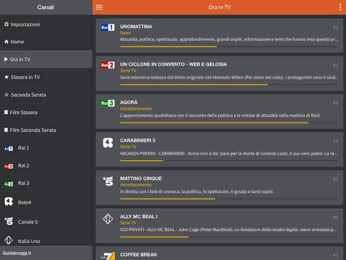Image resolution: width=346 pixels, height=260 pixels.
Task: Click the AGORÀ program title
Action: [128, 103]
